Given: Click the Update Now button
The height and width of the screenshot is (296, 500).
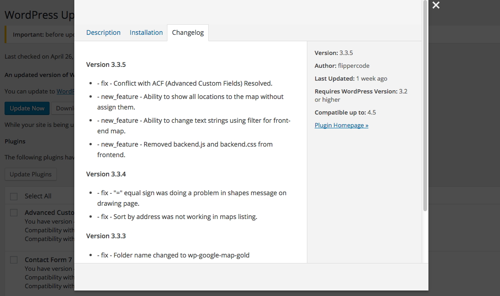Looking at the screenshot, I should coord(27,108).
